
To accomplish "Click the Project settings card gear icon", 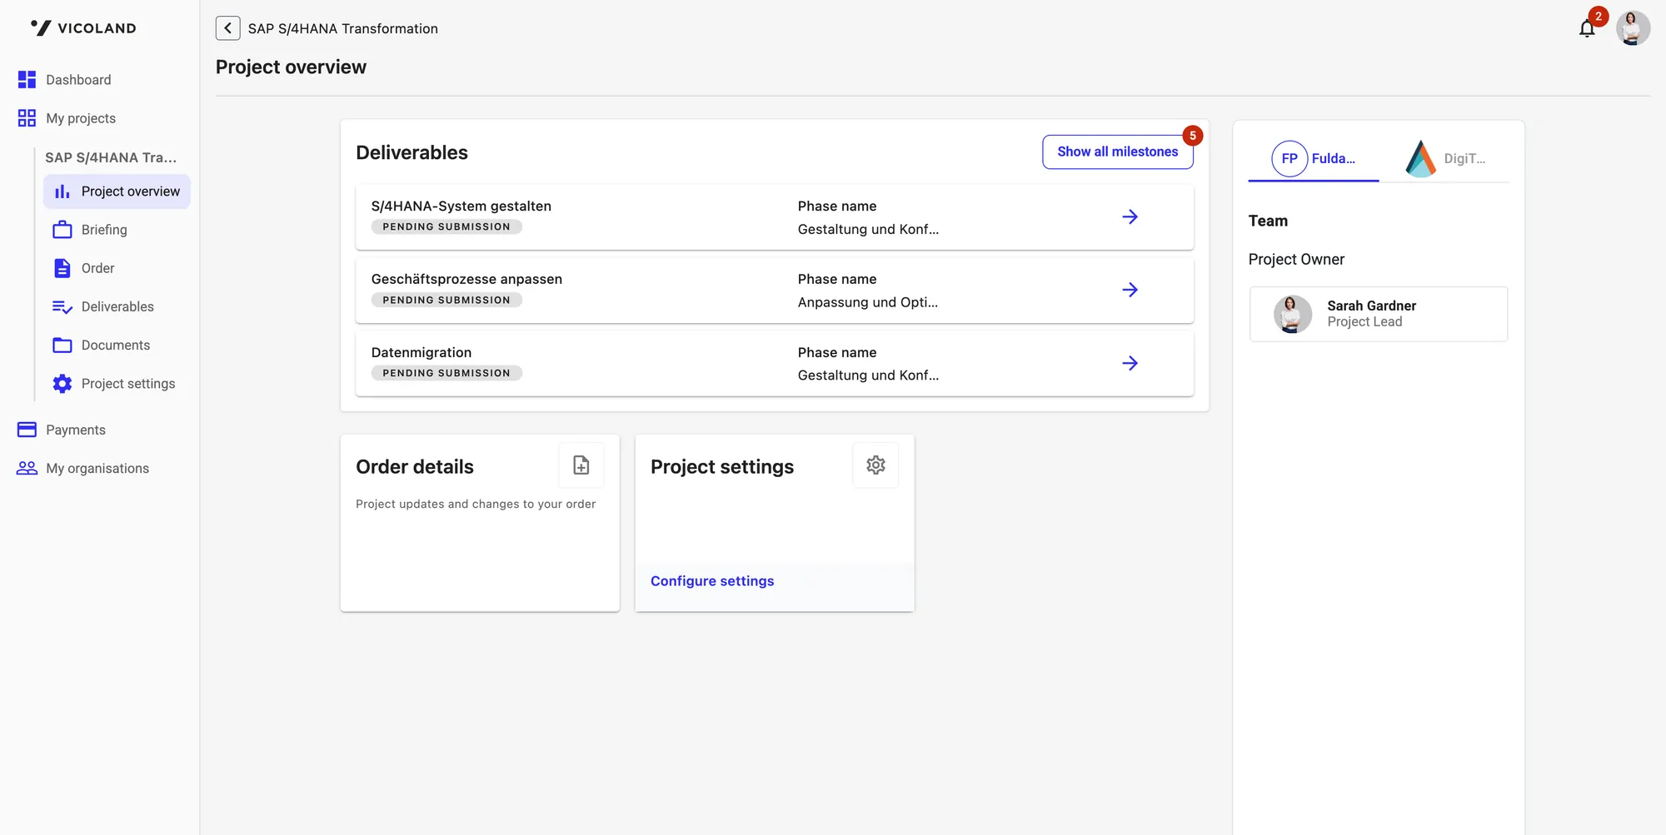I will coord(875,465).
